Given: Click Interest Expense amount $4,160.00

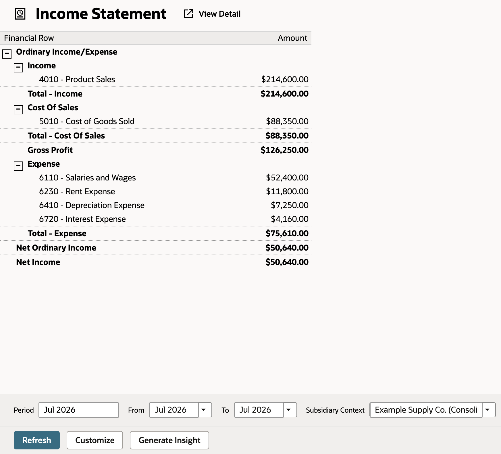Looking at the screenshot, I should (x=290, y=219).
